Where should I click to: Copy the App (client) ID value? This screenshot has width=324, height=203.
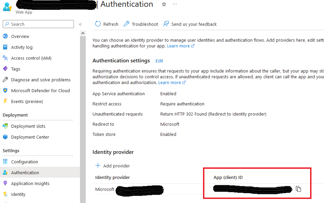pos(298,189)
